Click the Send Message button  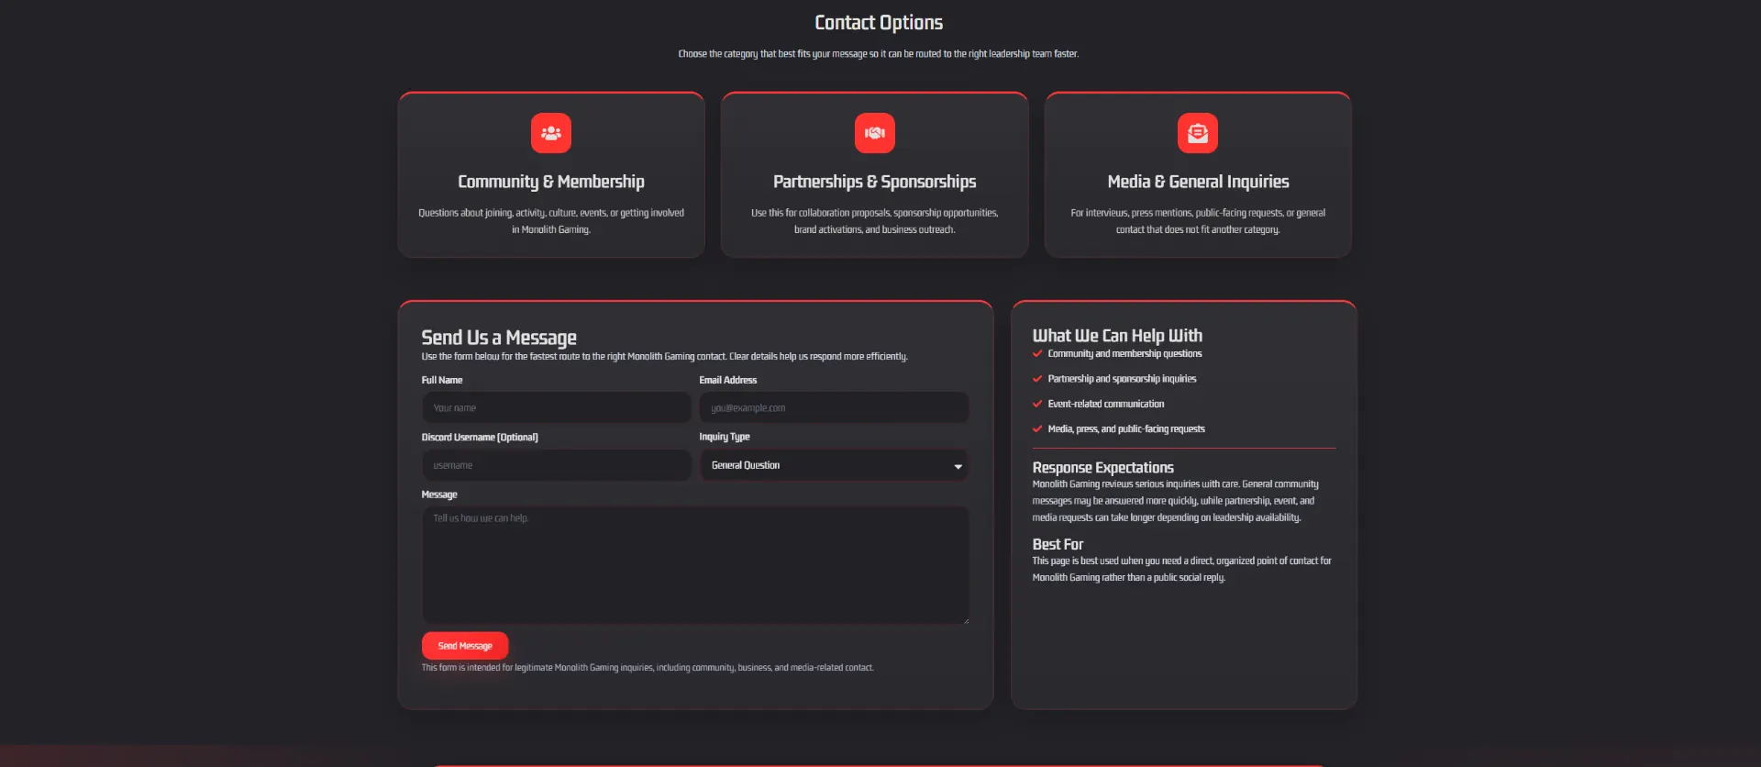coord(465,646)
